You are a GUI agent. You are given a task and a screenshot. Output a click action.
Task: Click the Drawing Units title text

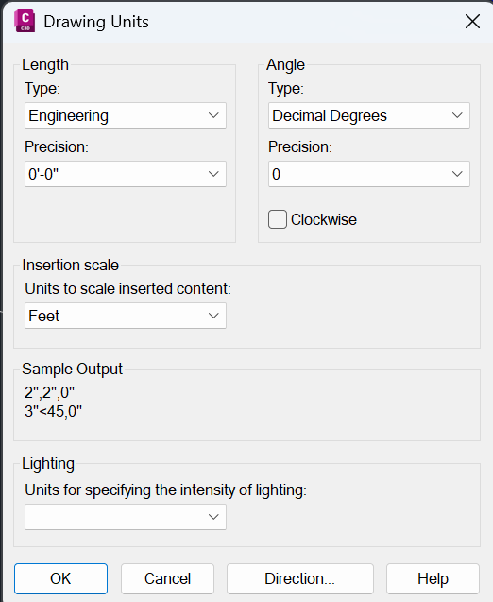pos(96,22)
